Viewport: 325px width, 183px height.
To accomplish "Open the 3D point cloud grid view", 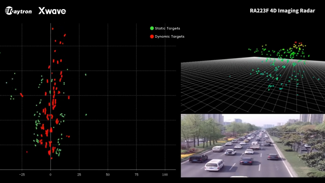I will coord(253,84).
